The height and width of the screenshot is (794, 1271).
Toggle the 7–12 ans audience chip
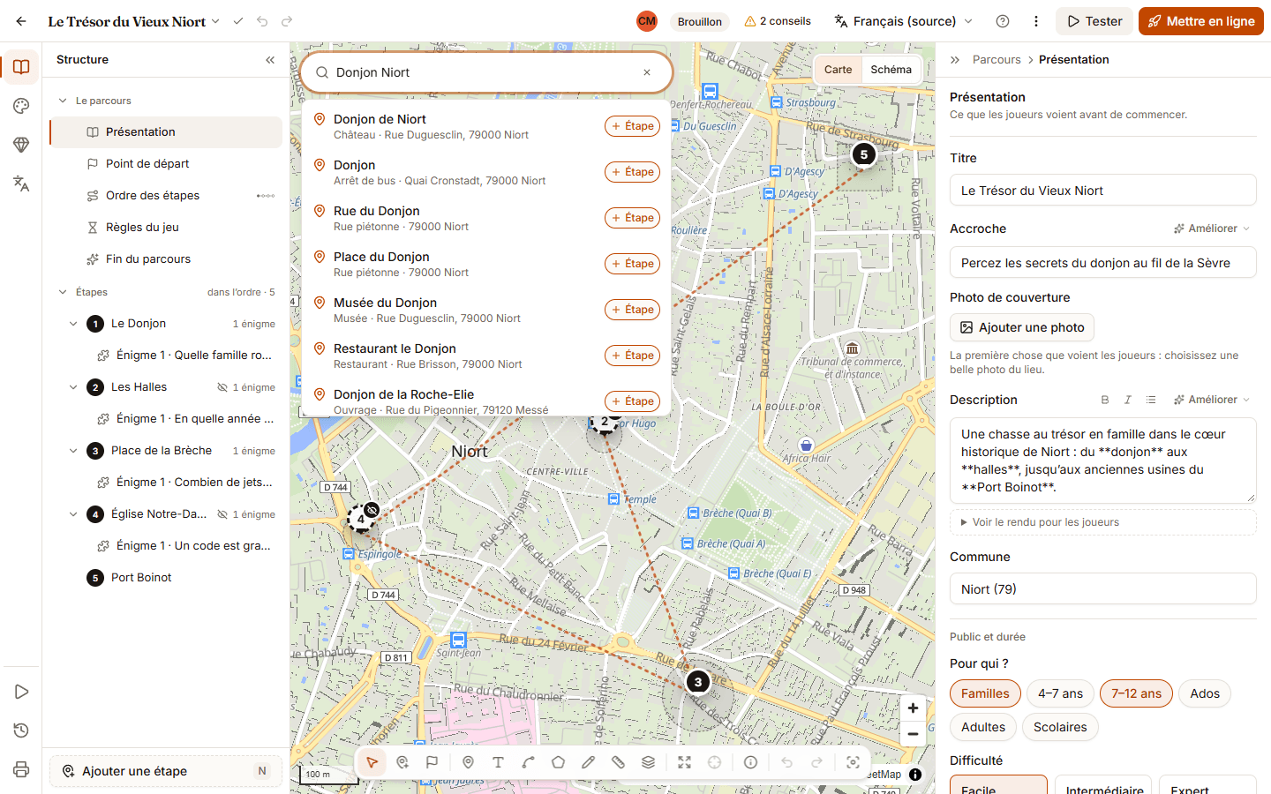tap(1137, 693)
